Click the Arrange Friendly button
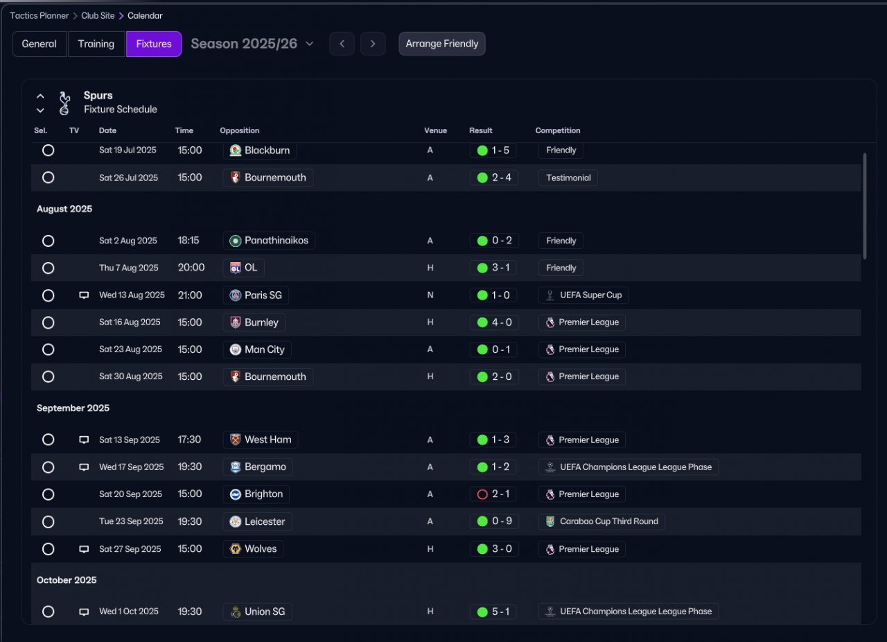This screenshot has height=642, width=887. [442, 44]
